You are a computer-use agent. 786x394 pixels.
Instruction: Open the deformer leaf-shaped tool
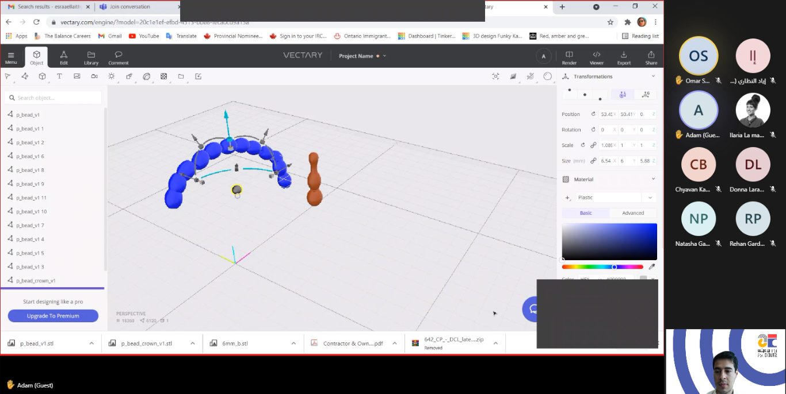click(146, 76)
